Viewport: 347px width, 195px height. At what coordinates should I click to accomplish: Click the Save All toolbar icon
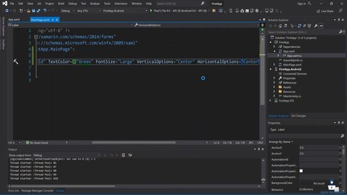click(38, 11)
